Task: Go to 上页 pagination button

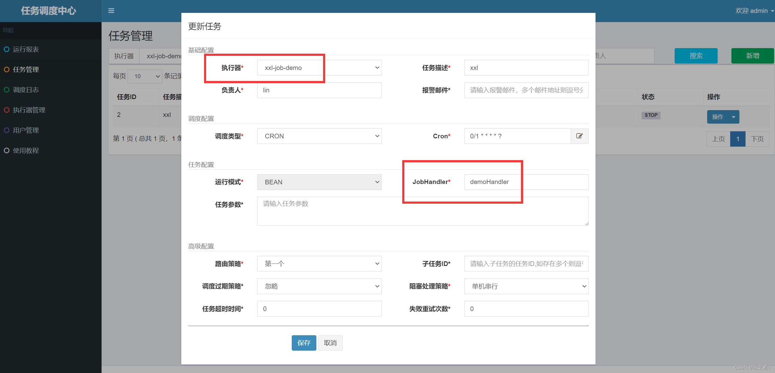Action: point(718,139)
